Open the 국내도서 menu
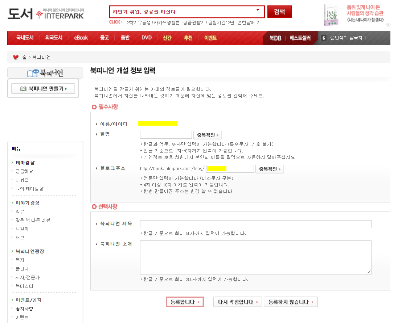 25,38
